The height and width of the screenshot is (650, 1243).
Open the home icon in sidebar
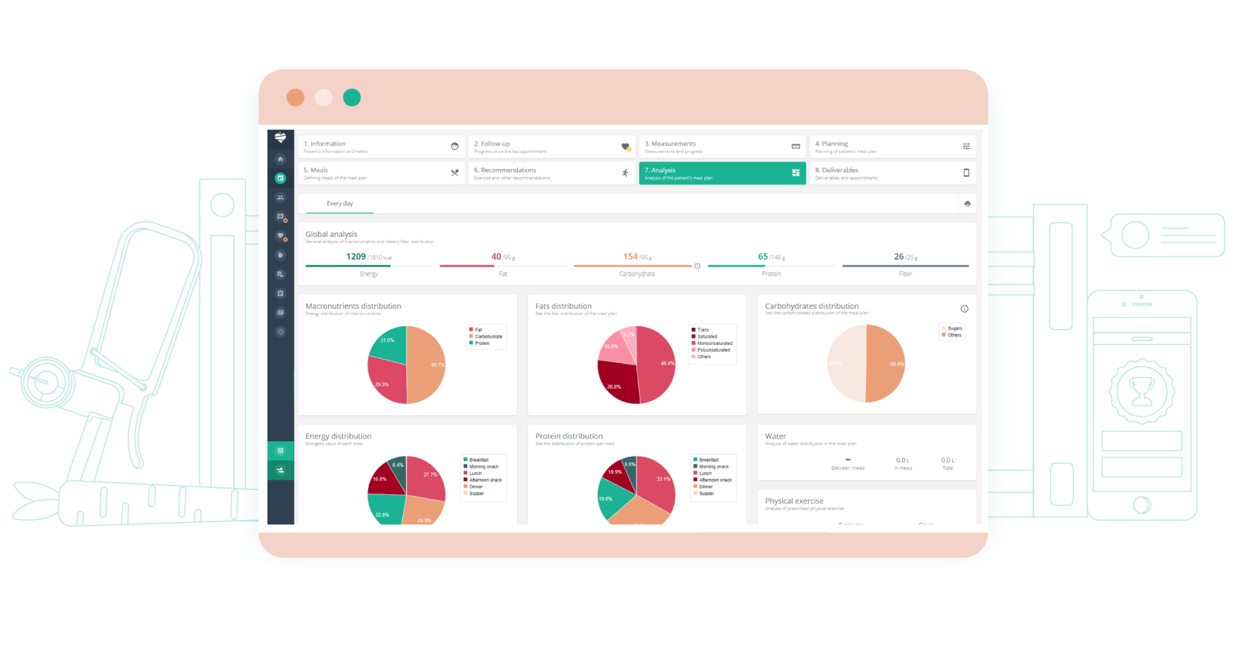280,159
